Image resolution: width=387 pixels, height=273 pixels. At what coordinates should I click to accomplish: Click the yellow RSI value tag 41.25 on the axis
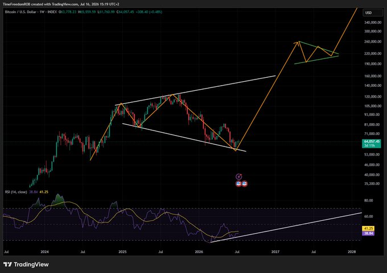(368, 228)
